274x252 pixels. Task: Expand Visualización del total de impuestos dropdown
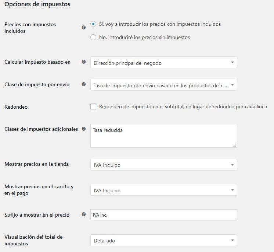[164, 240]
